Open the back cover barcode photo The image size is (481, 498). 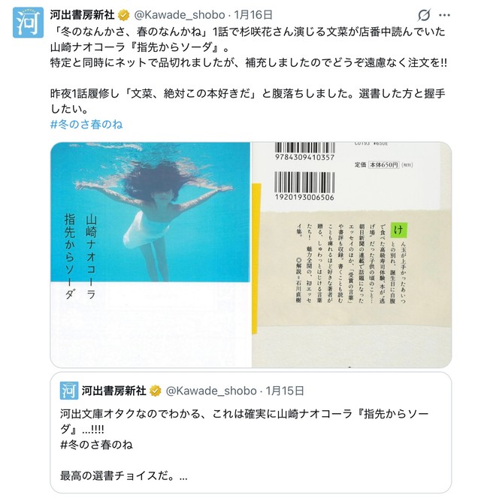tap(352, 255)
